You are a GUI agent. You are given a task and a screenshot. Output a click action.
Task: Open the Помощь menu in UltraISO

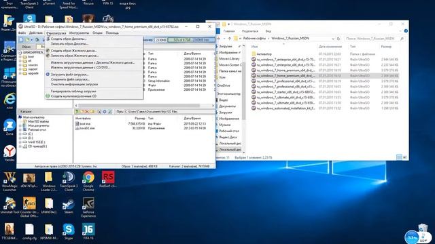[x=112, y=33]
